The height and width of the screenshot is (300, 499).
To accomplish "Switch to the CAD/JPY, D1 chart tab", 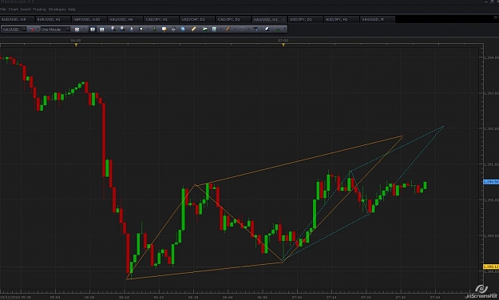I will point(233,19).
